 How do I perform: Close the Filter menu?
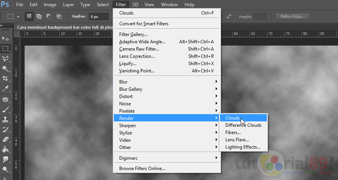point(121,5)
